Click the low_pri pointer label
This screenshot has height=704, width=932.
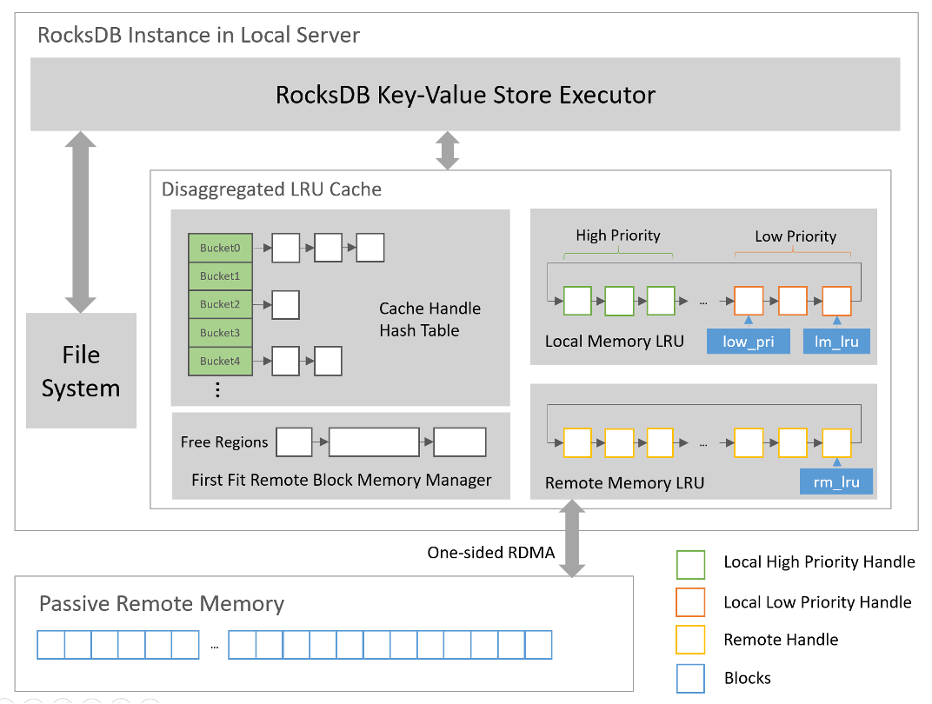point(748,342)
